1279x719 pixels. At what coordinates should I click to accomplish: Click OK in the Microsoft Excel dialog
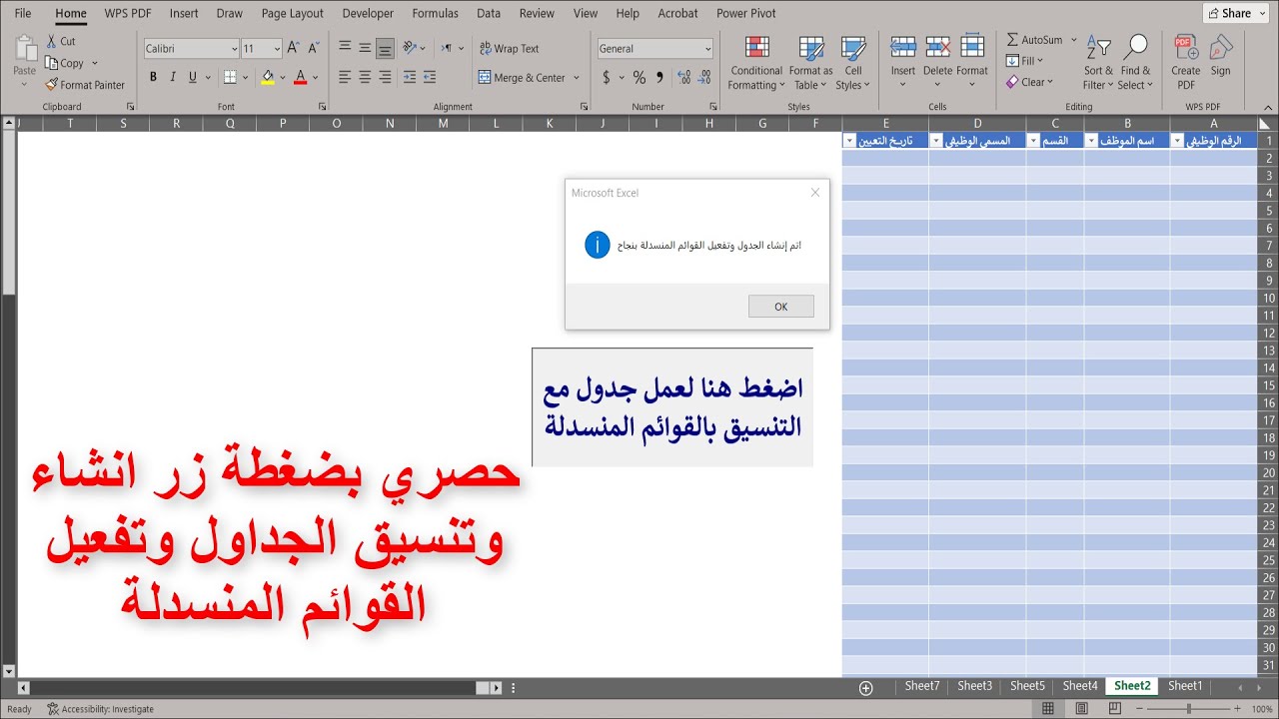(781, 307)
